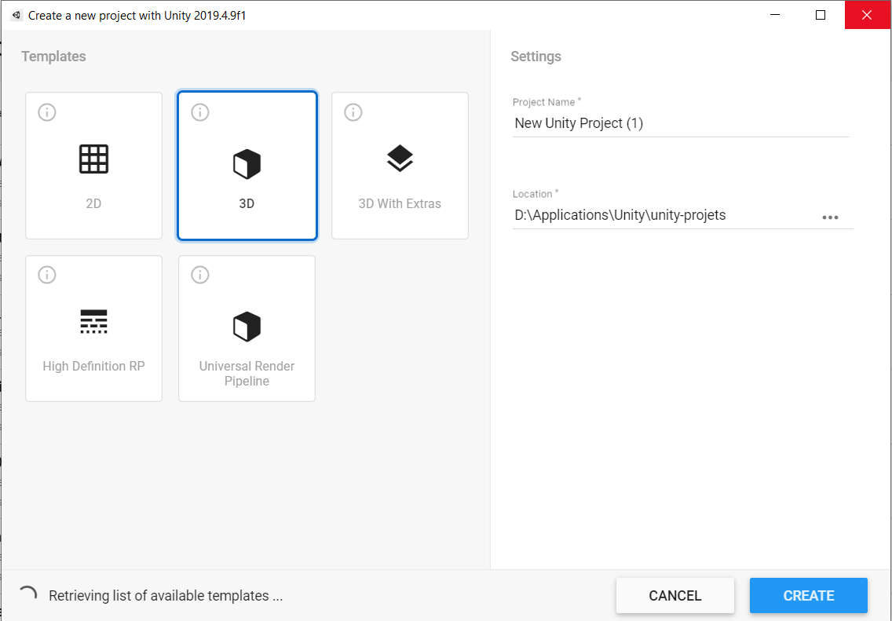Screen dimensions: 892x621
Task: Click the High Definition RP lines icon
Action: point(93,322)
